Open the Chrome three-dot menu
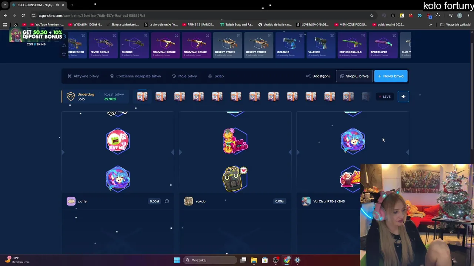The image size is (474, 266). (x=468, y=16)
